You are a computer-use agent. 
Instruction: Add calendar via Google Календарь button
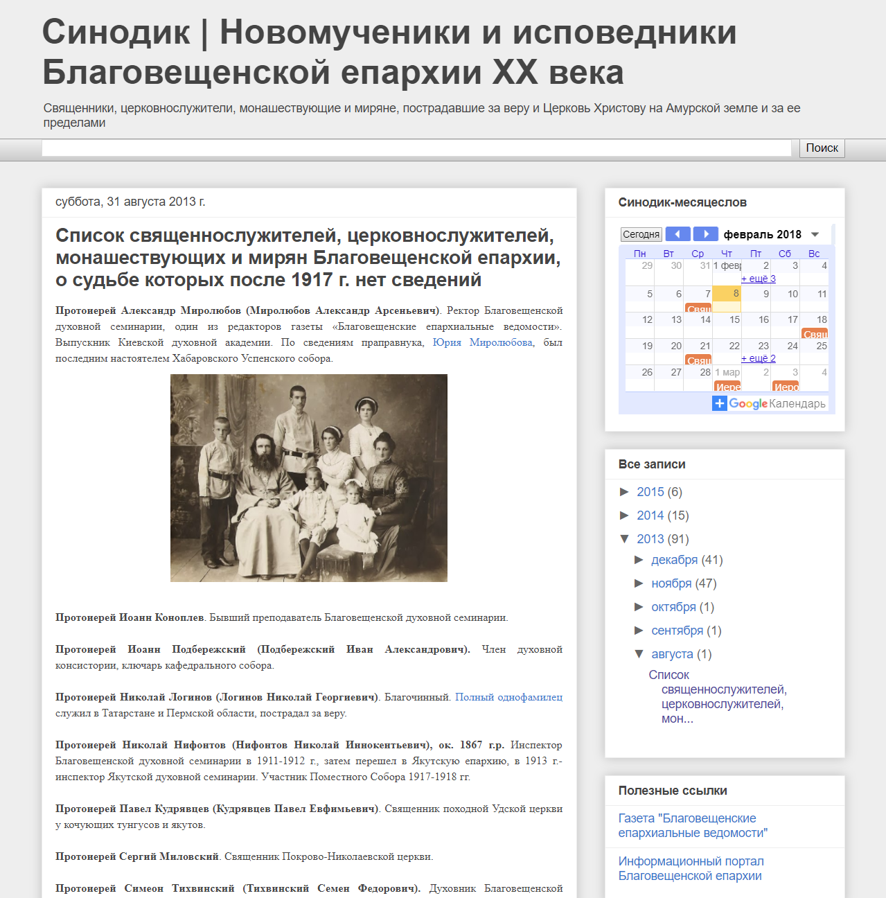(770, 403)
